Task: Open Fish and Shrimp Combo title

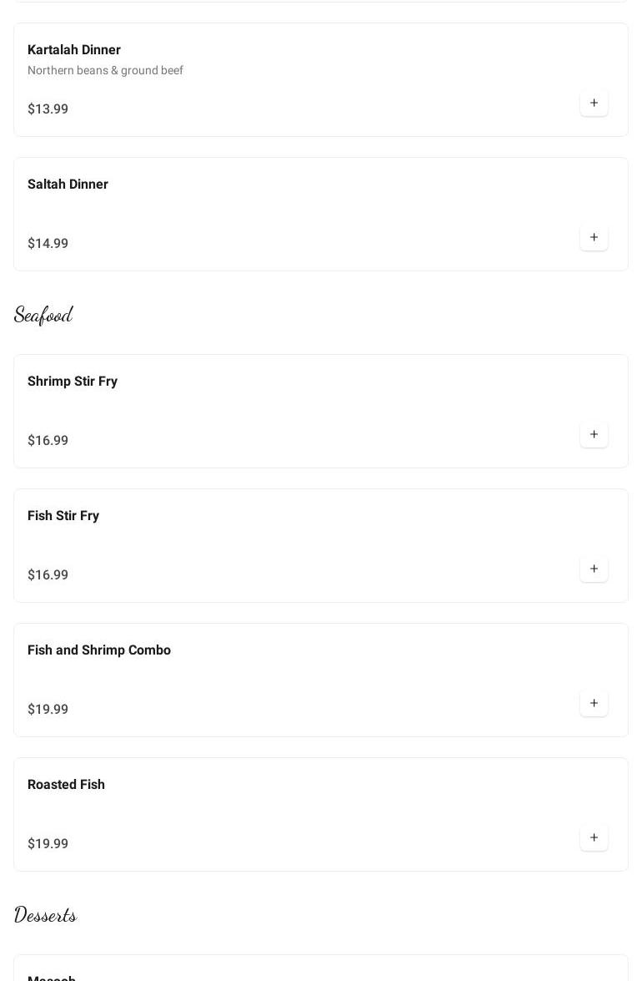Action: (99, 650)
